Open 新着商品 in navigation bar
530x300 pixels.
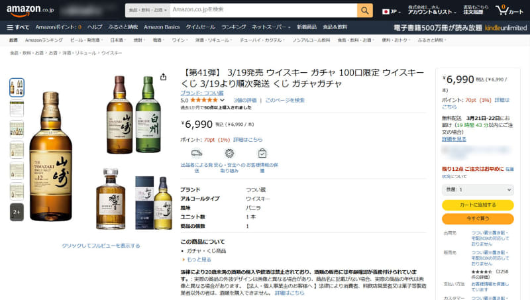[x=307, y=27]
